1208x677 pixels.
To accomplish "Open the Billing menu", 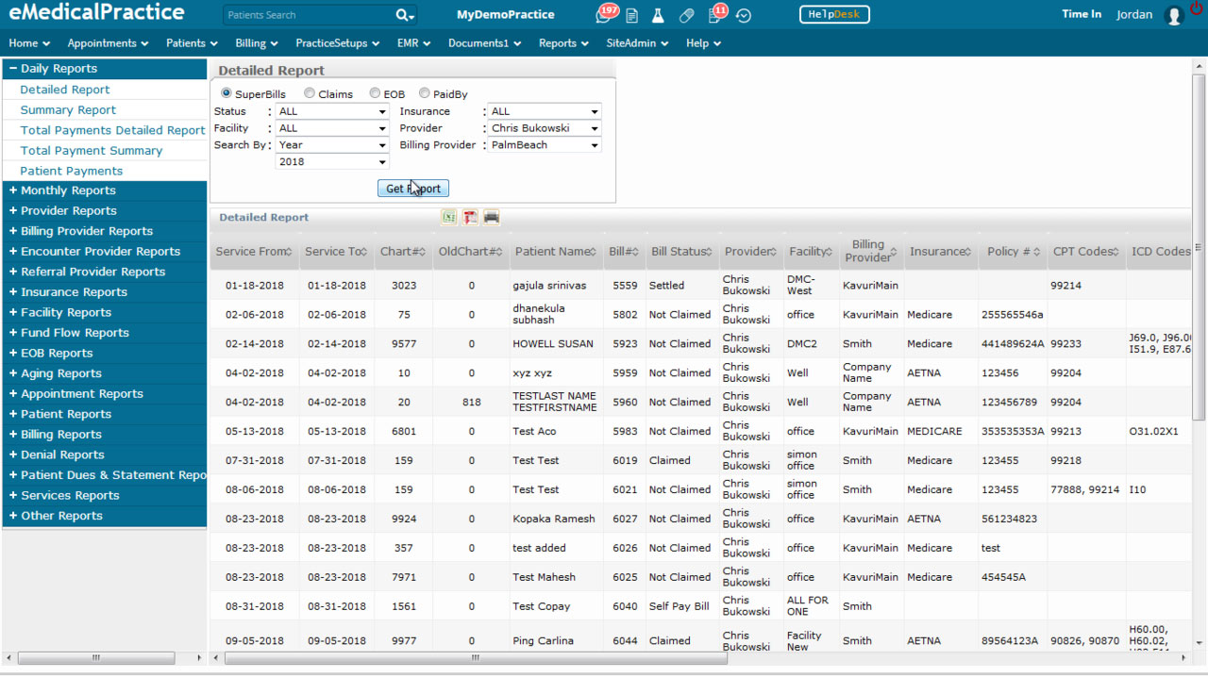I will [257, 43].
